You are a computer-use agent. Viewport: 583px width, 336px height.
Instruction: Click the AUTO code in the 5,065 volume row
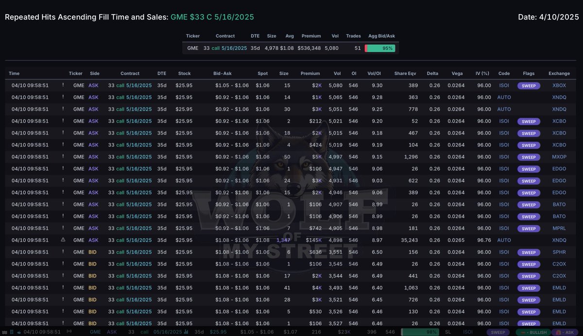coord(504,97)
